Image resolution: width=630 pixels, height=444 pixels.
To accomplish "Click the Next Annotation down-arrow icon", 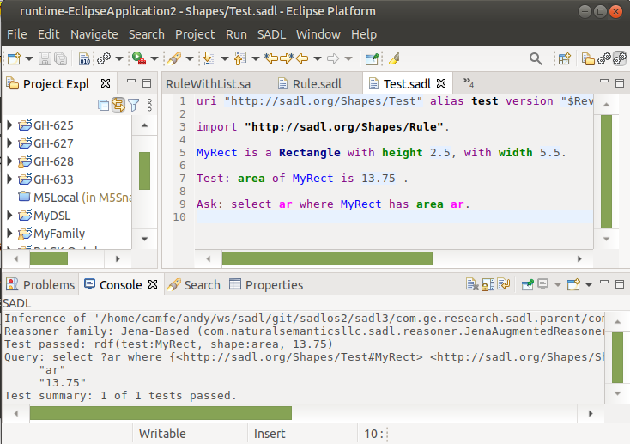I will [209, 58].
